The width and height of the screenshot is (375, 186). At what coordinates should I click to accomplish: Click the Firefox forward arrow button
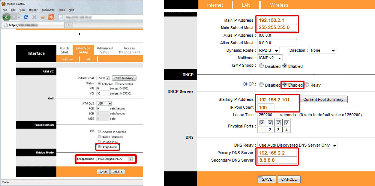(x=14, y=18)
